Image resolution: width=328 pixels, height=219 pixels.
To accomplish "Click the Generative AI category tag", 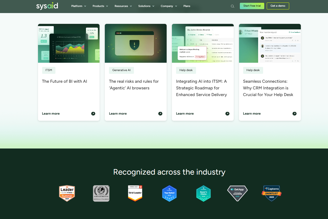I will 121,70.
